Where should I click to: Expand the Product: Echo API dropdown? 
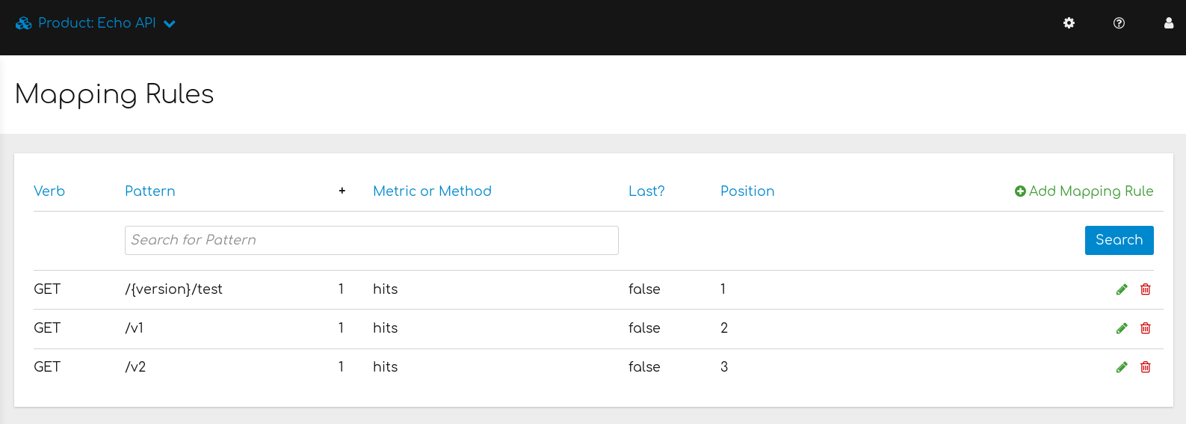pyautogui.click(x=170, y=24)
